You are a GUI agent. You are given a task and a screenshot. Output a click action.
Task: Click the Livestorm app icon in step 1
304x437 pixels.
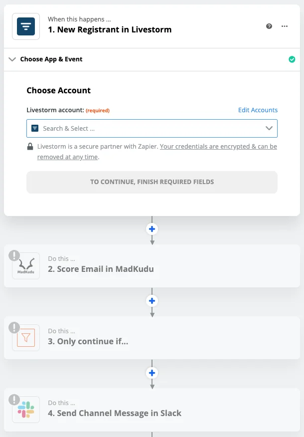point(26,26)
